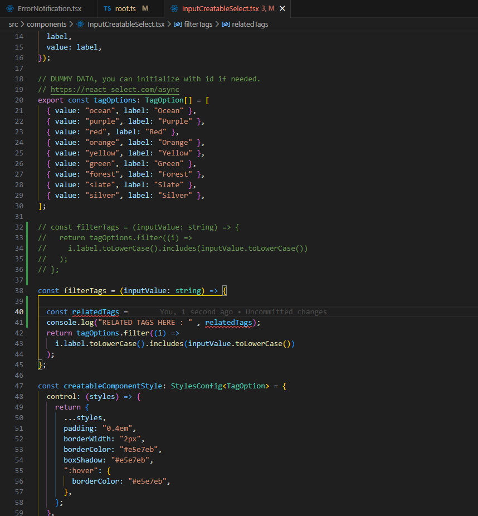Click the commented filterTags line 32

click(x=139, y=227)
